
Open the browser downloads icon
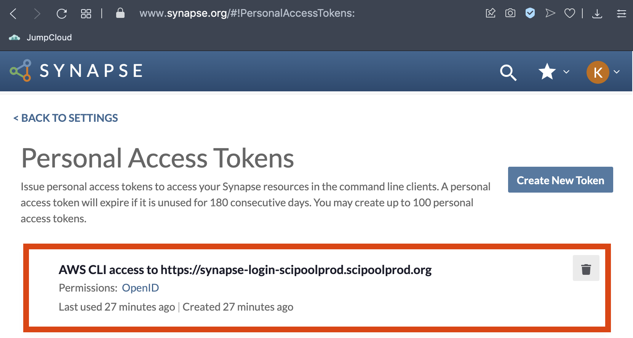597,14
